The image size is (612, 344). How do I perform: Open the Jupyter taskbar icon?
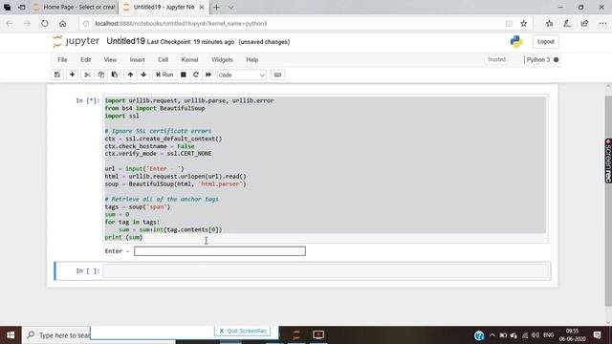(x=296, y=334)
